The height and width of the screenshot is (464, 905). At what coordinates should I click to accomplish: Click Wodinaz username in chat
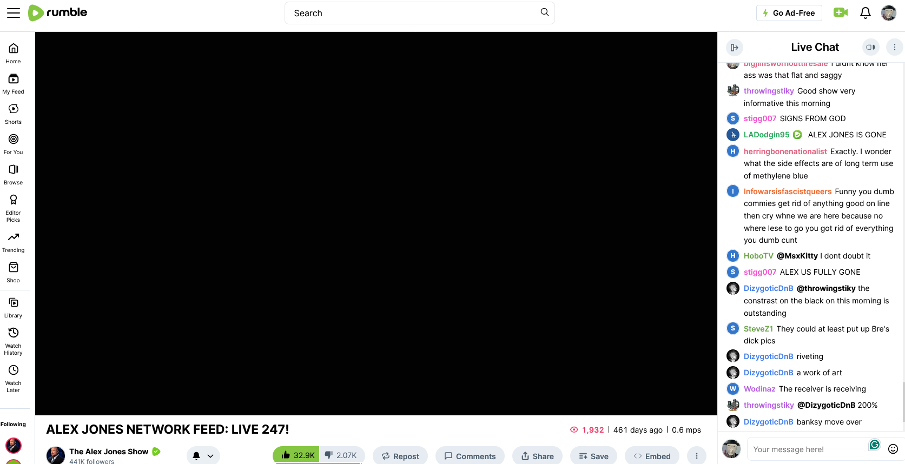tap(759, 389)
